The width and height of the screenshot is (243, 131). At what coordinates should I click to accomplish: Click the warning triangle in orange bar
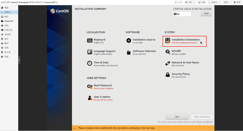(74, 128)
